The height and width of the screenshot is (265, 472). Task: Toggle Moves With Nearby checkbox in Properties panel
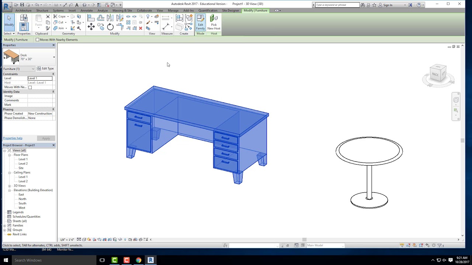tap(30, 87)
